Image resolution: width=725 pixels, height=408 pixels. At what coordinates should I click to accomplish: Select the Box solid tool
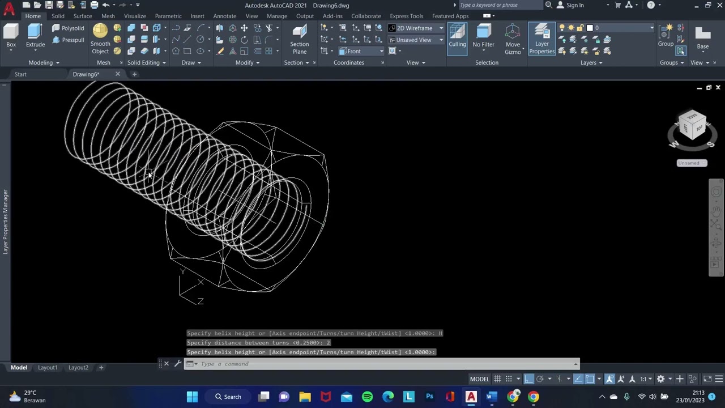pos(11,37)
